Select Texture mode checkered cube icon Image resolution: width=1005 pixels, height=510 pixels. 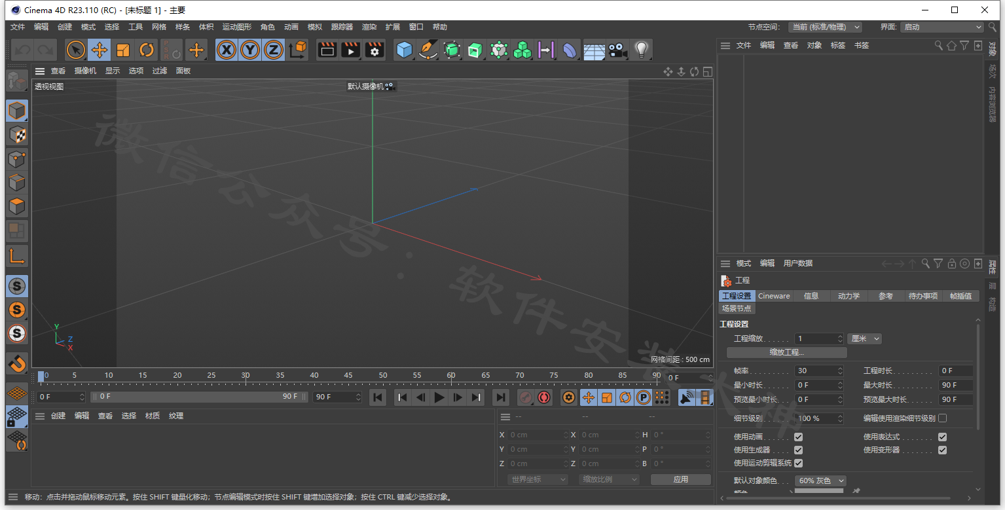(x=17, y=135)
